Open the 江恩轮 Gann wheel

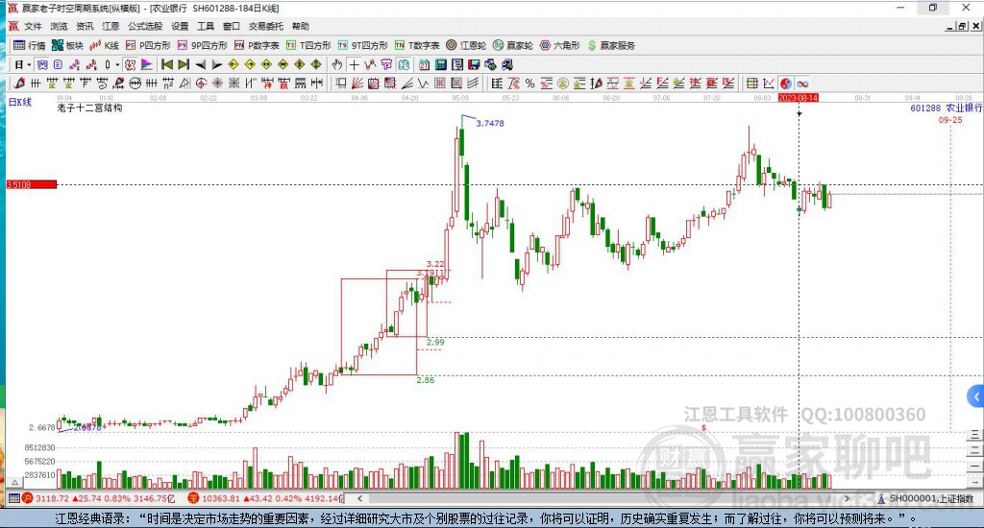click(x=466, y=45)
